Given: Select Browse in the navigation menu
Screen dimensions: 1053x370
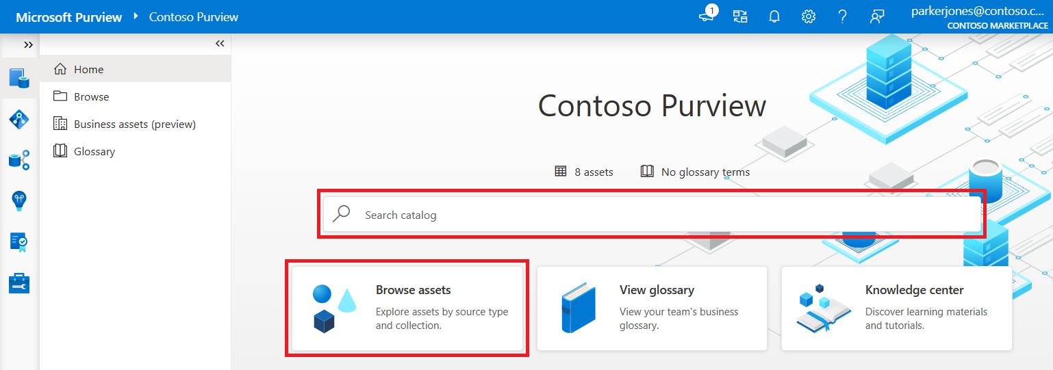Looking at the screenshot, I should pos(91,96).
